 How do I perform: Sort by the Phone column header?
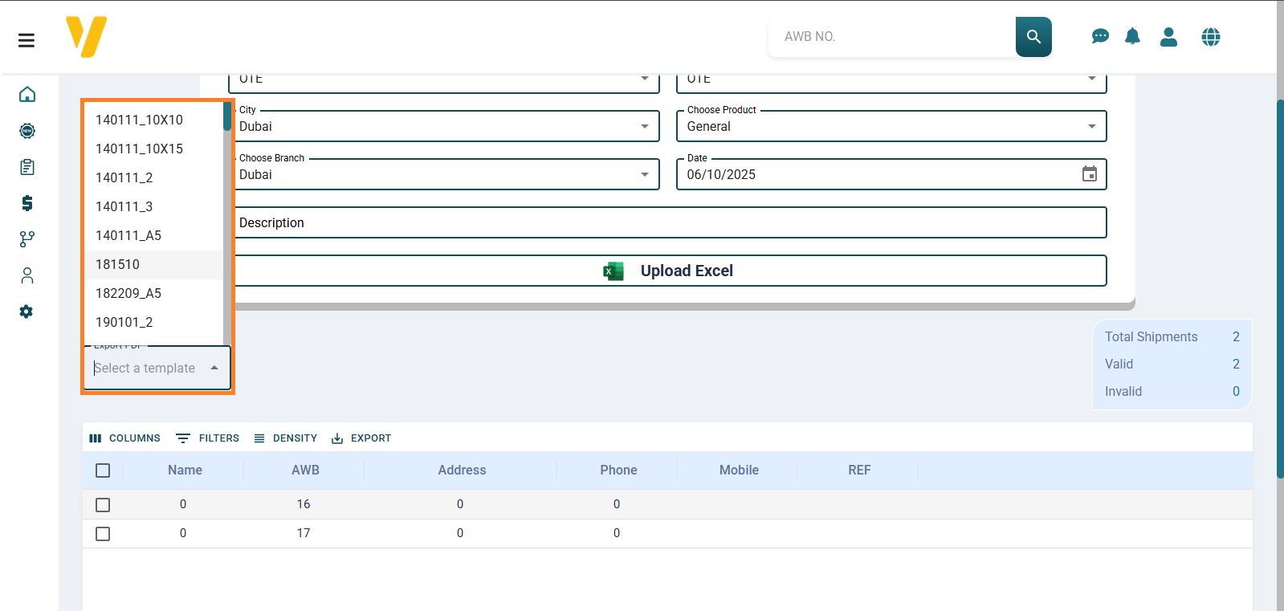(x=618, y=470)
